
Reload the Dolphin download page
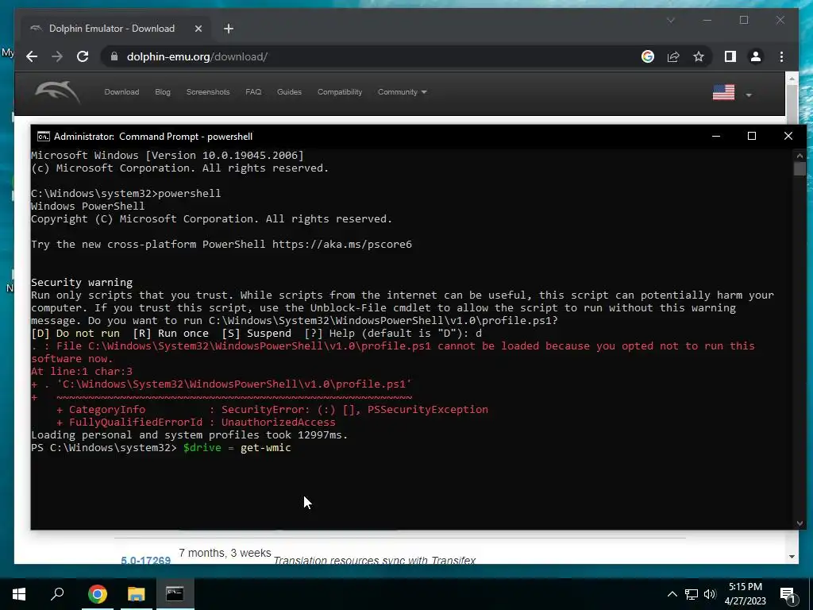83,56
